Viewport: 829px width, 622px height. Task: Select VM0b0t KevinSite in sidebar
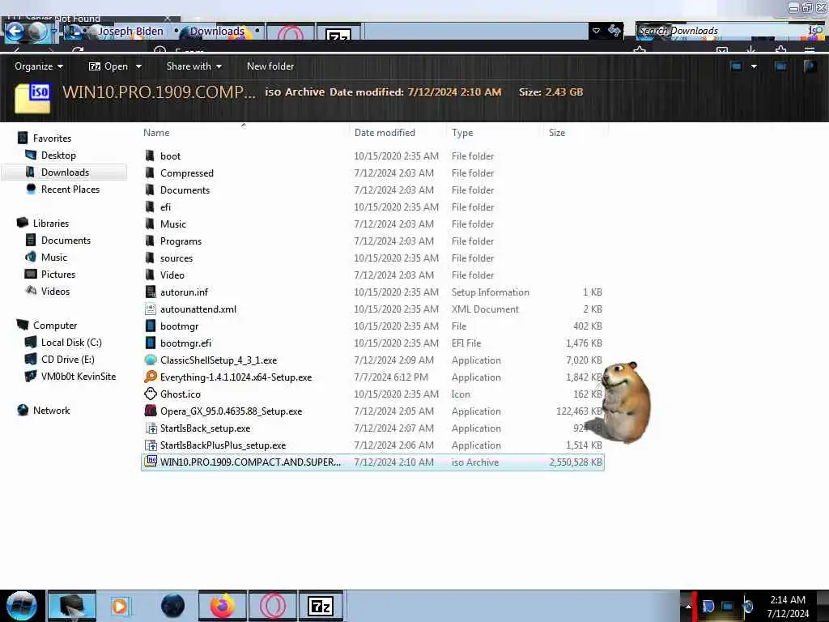tap(79, 377)
